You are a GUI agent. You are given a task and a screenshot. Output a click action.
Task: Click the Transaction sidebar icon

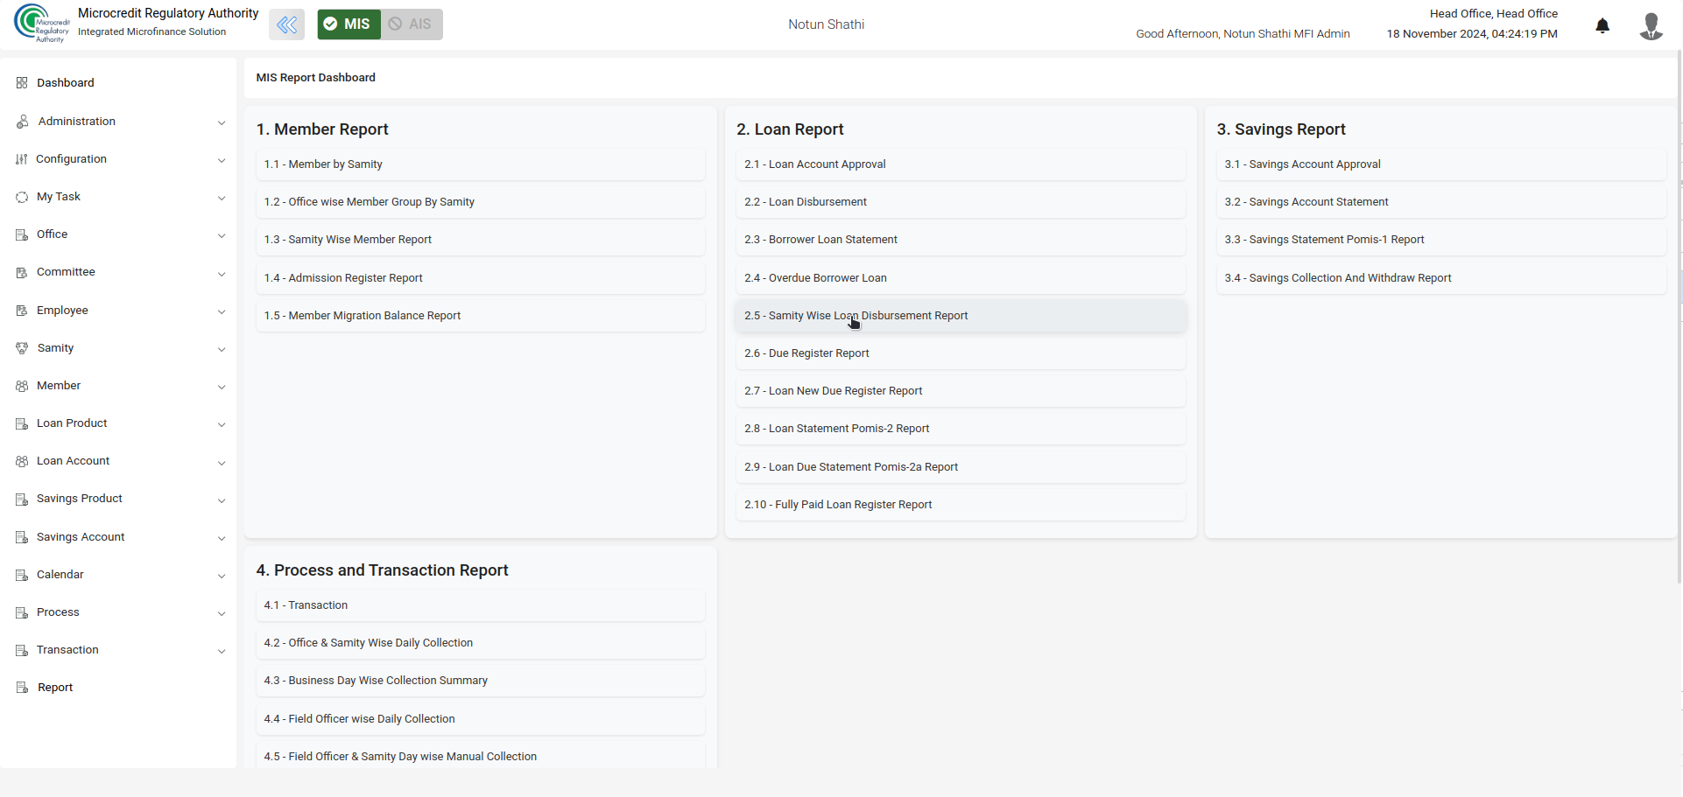22,650
